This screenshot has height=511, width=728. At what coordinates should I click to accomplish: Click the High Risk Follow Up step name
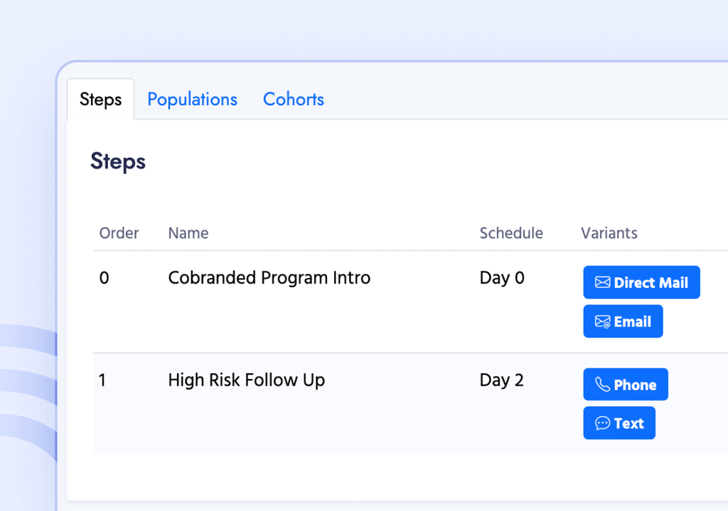(x=247, y=380)
